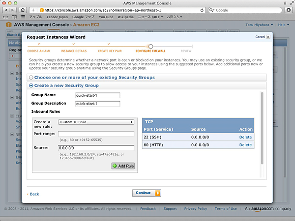Open the Terms of Use footer link
Viewport: 295px width, 221px height.
click(226, 209)
